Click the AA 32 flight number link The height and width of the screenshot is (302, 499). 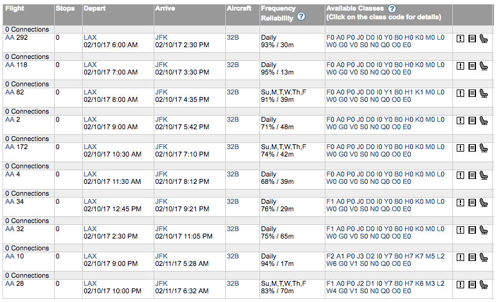point(14,229)
